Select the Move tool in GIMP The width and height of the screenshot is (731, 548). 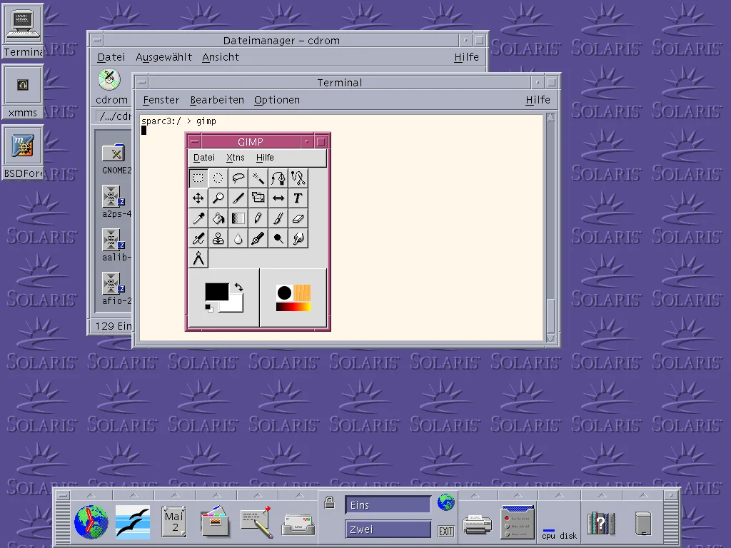click(x=198, y=198)
